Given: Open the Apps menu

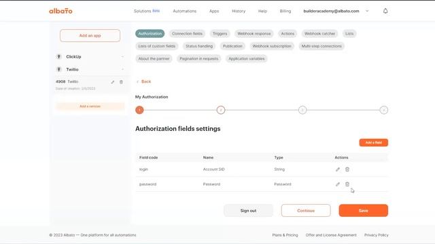Looking at the screenshot, I should click(x=214, y=11).
